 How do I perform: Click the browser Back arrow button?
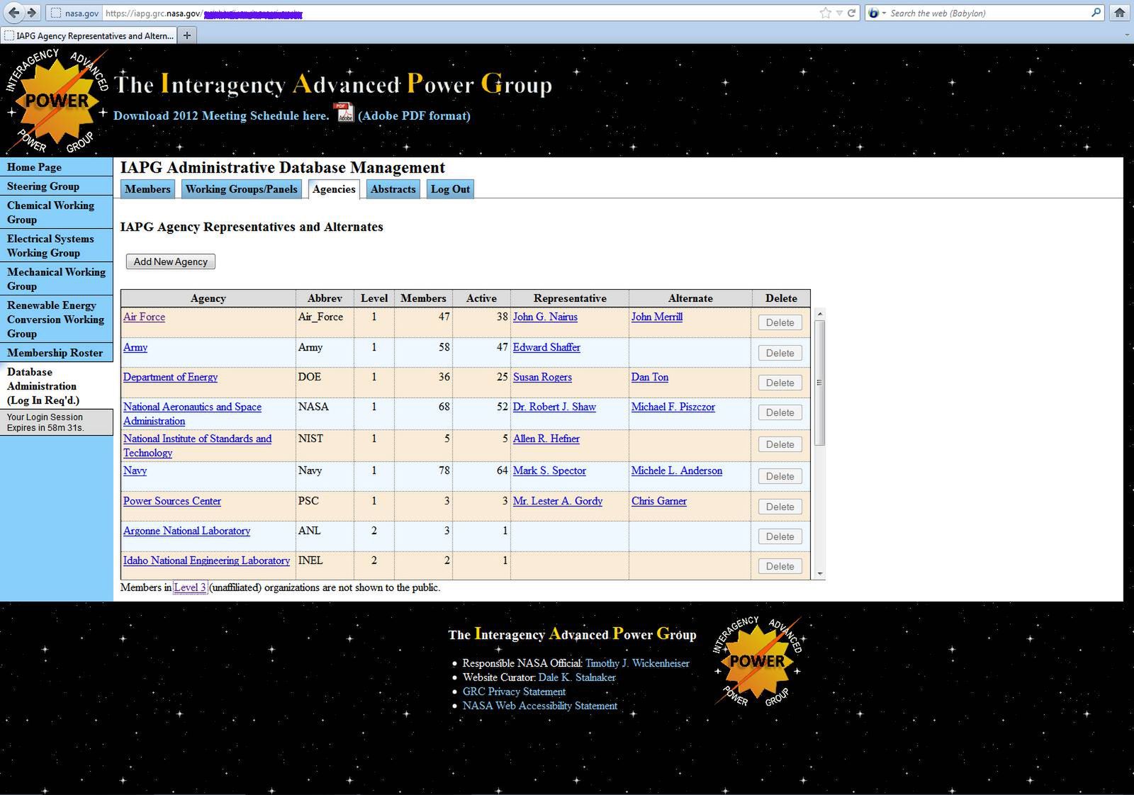click(x=14, y=13)
